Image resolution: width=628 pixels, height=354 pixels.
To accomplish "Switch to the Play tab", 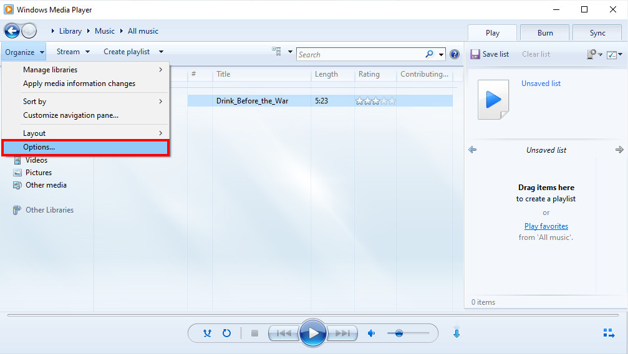I will 492,33.
